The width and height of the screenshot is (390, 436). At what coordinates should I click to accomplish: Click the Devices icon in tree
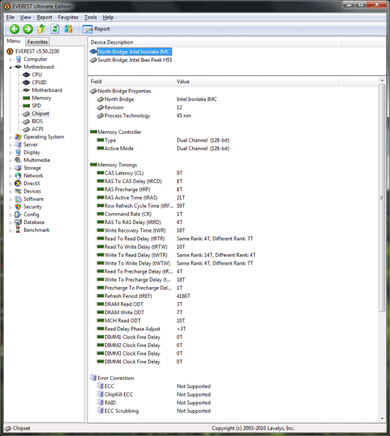pos(18,191)
